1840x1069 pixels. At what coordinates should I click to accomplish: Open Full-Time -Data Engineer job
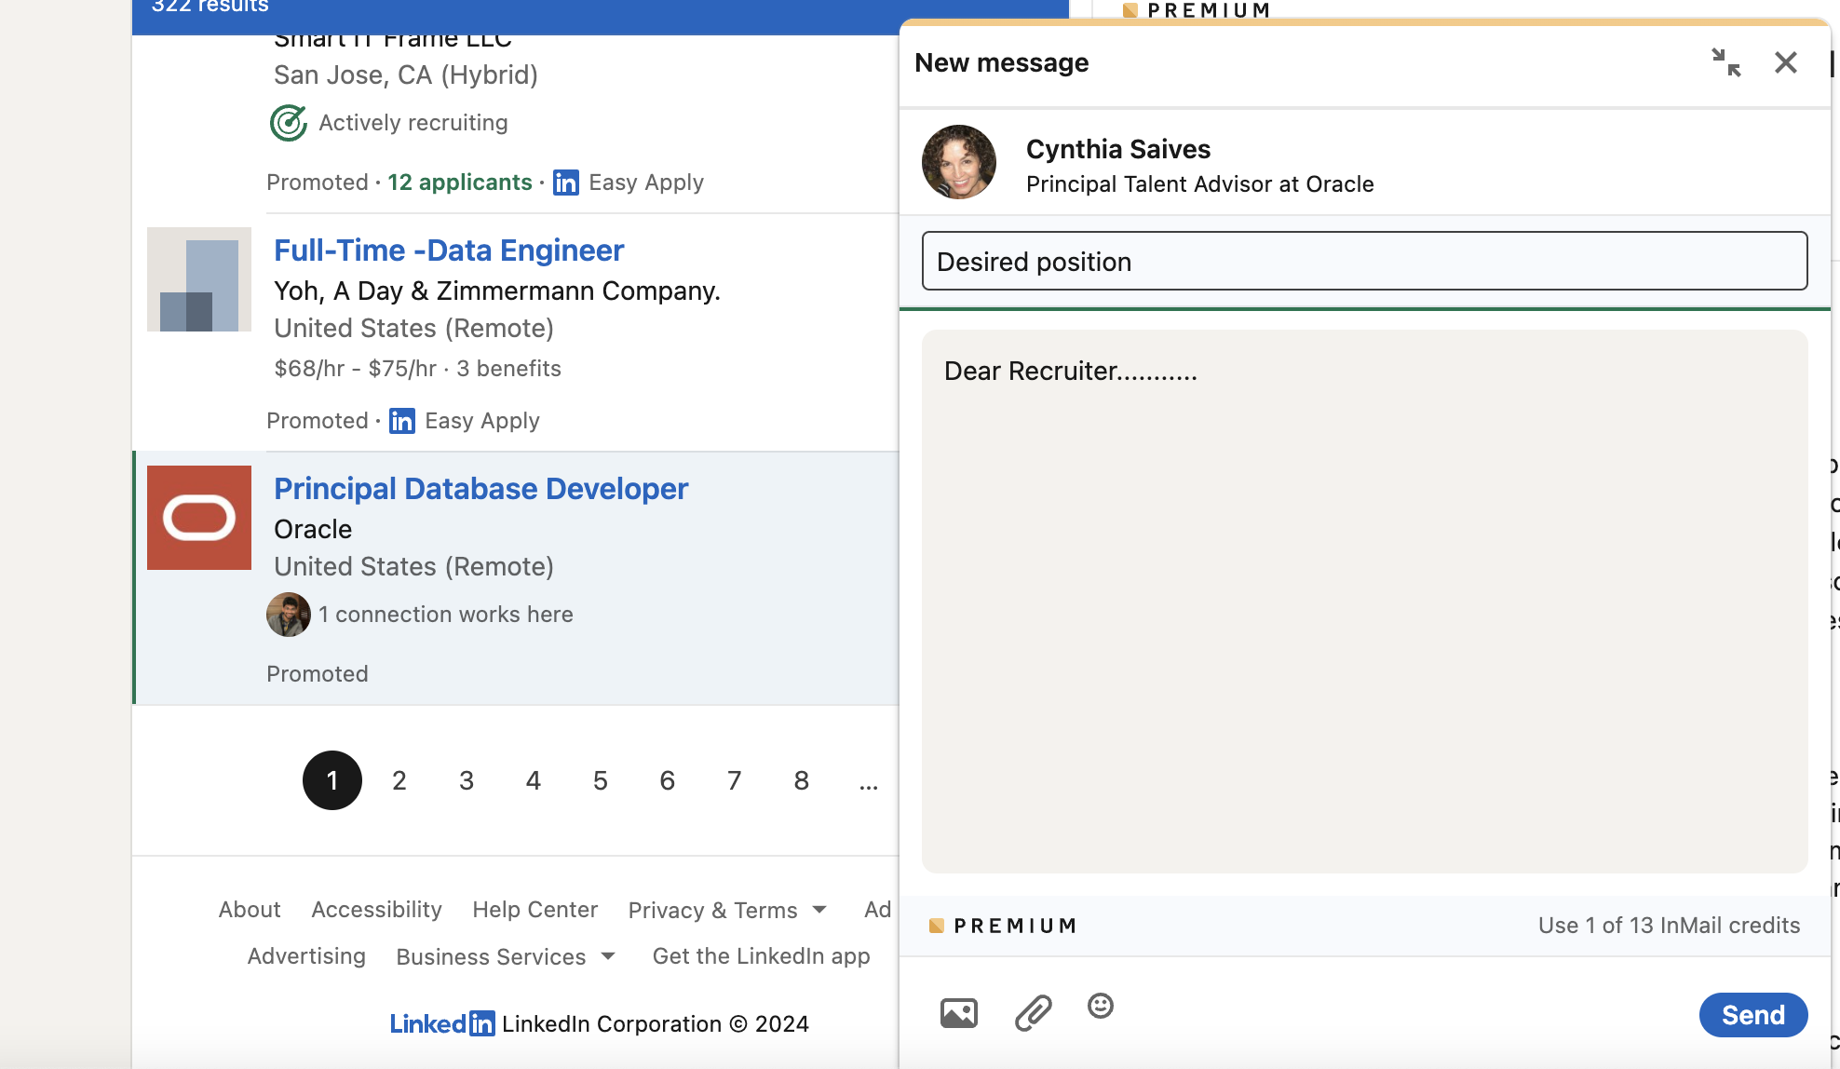point(449,250)
